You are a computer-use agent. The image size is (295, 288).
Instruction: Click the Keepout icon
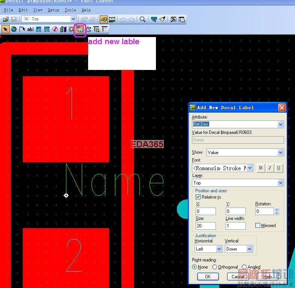click(55, 29)
